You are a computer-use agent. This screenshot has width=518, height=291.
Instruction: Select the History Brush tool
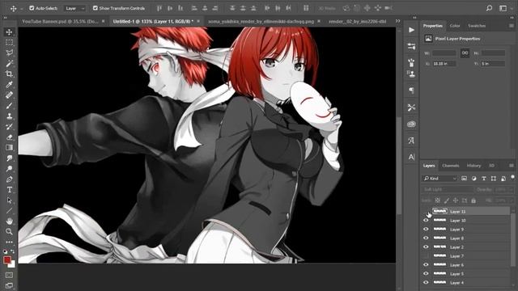click(9, 127)
